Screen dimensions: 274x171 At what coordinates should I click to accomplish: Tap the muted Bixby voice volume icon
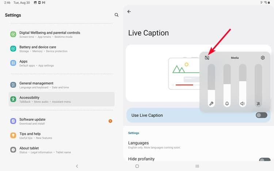click(x=258, y=104)
